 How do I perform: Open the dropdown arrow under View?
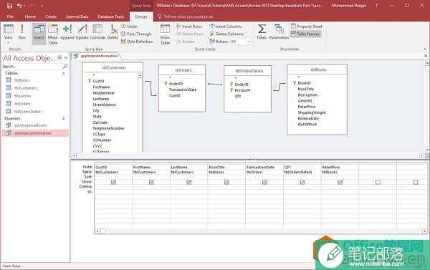point(8,43)
